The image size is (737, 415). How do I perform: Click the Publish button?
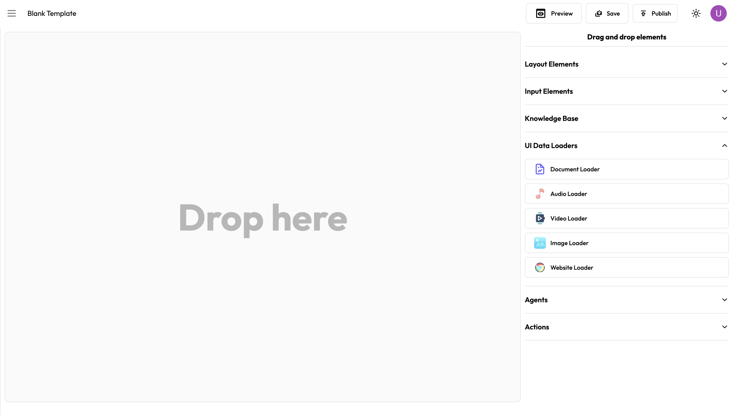(x=655, y=14)
